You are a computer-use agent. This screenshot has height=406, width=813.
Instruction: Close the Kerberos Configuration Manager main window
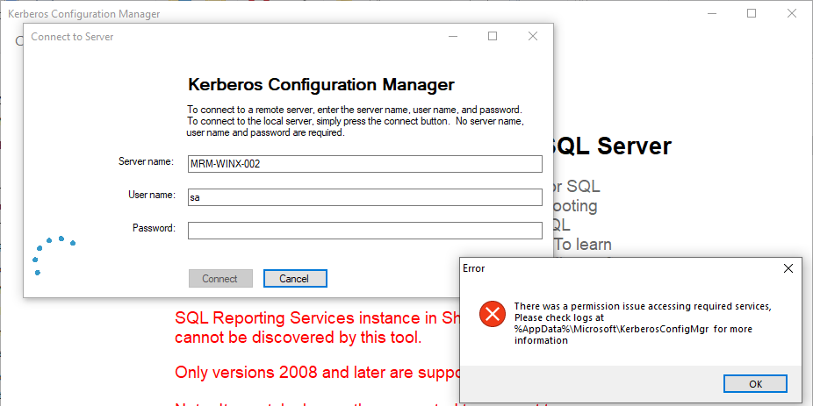click(x=791, y=14)
